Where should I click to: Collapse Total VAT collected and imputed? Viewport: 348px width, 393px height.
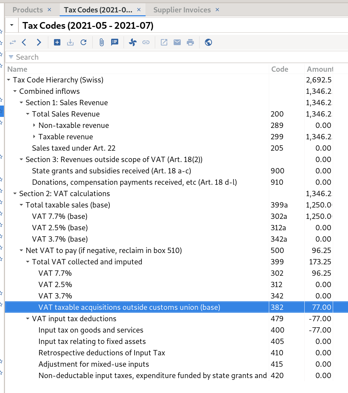click(x=28, y=262)
